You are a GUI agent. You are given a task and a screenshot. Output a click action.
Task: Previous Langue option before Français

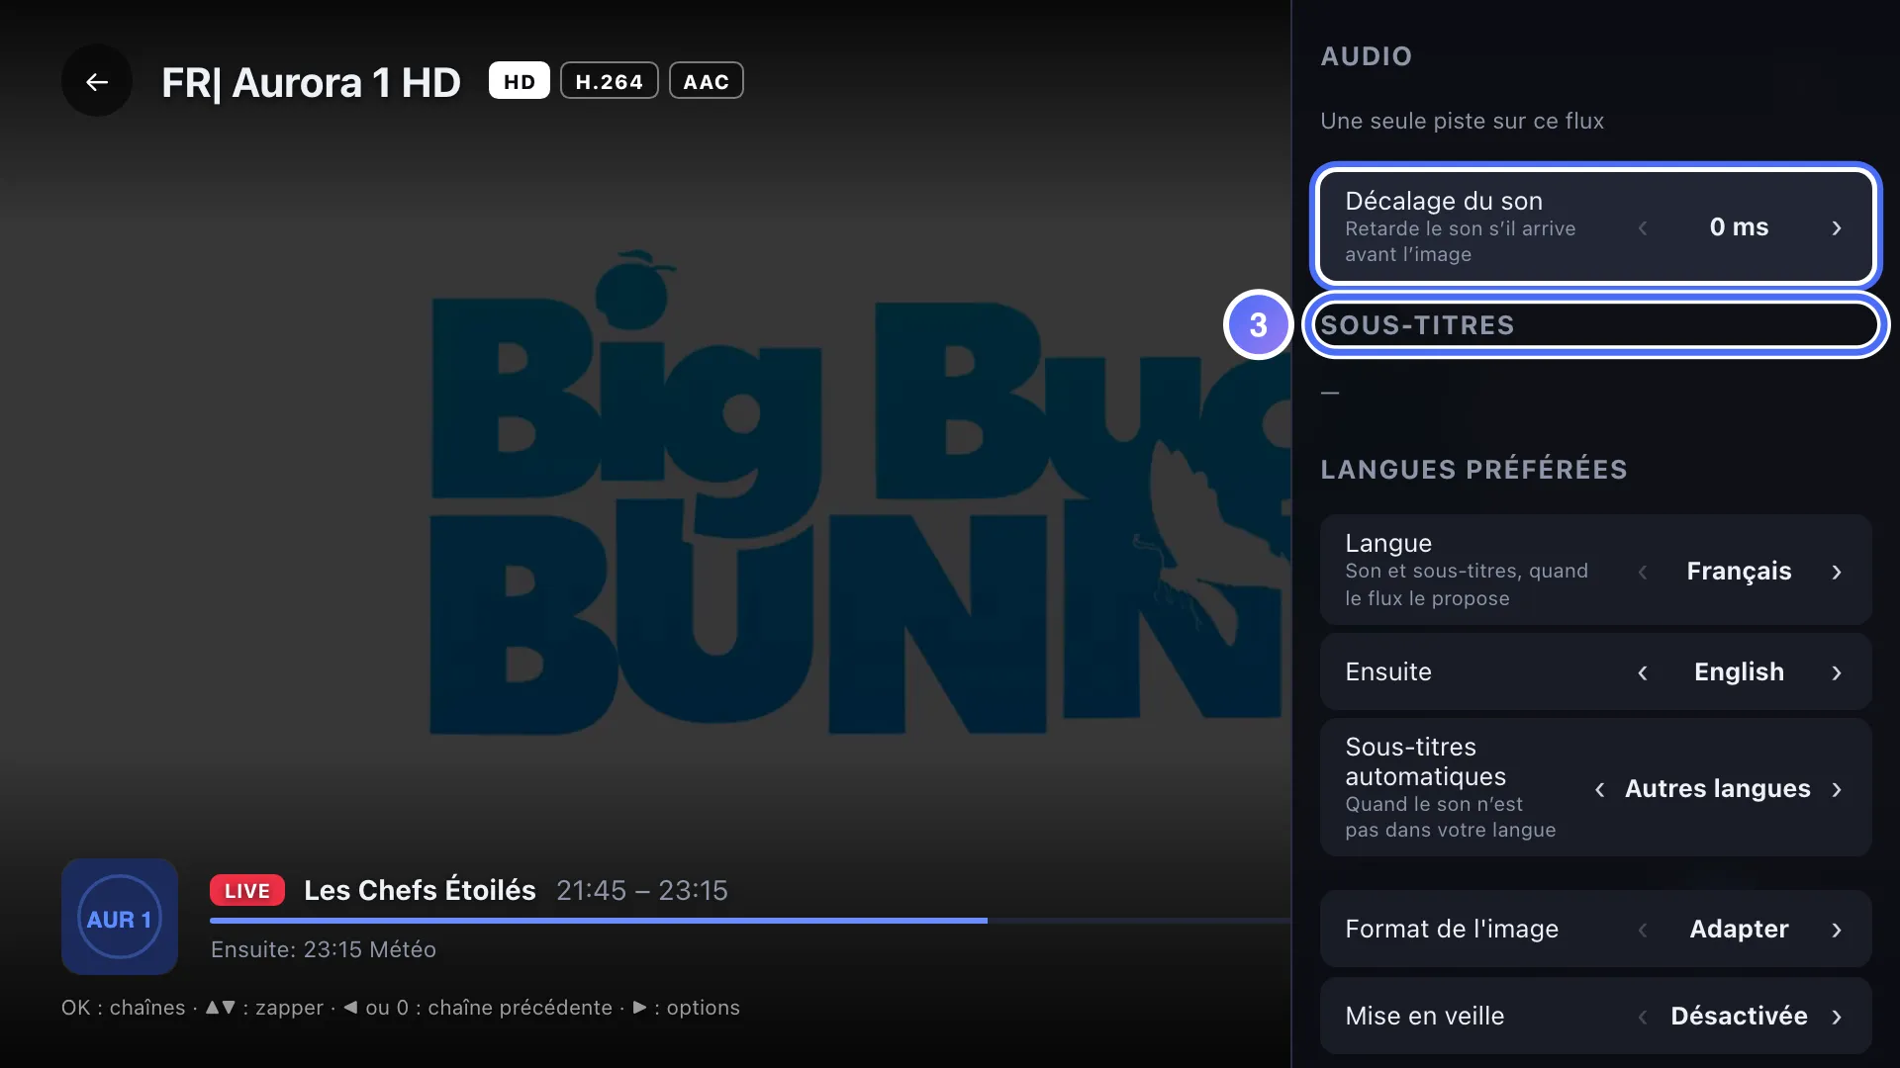tap(1643, 572)
